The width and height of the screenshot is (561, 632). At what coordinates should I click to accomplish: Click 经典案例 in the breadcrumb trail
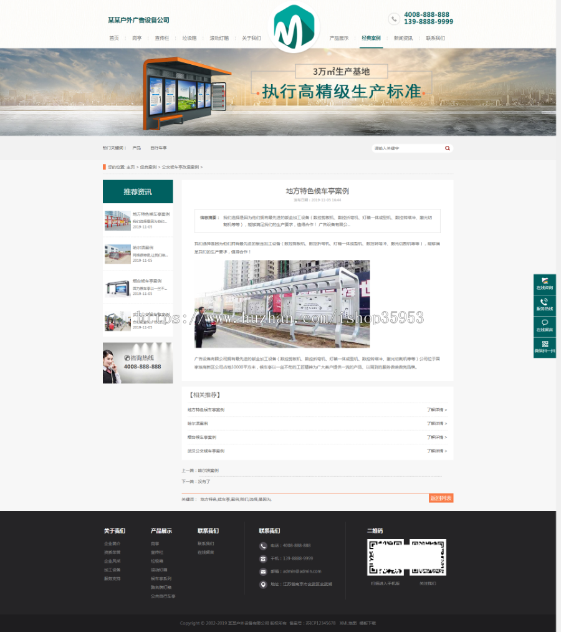[x=147, y=167]
